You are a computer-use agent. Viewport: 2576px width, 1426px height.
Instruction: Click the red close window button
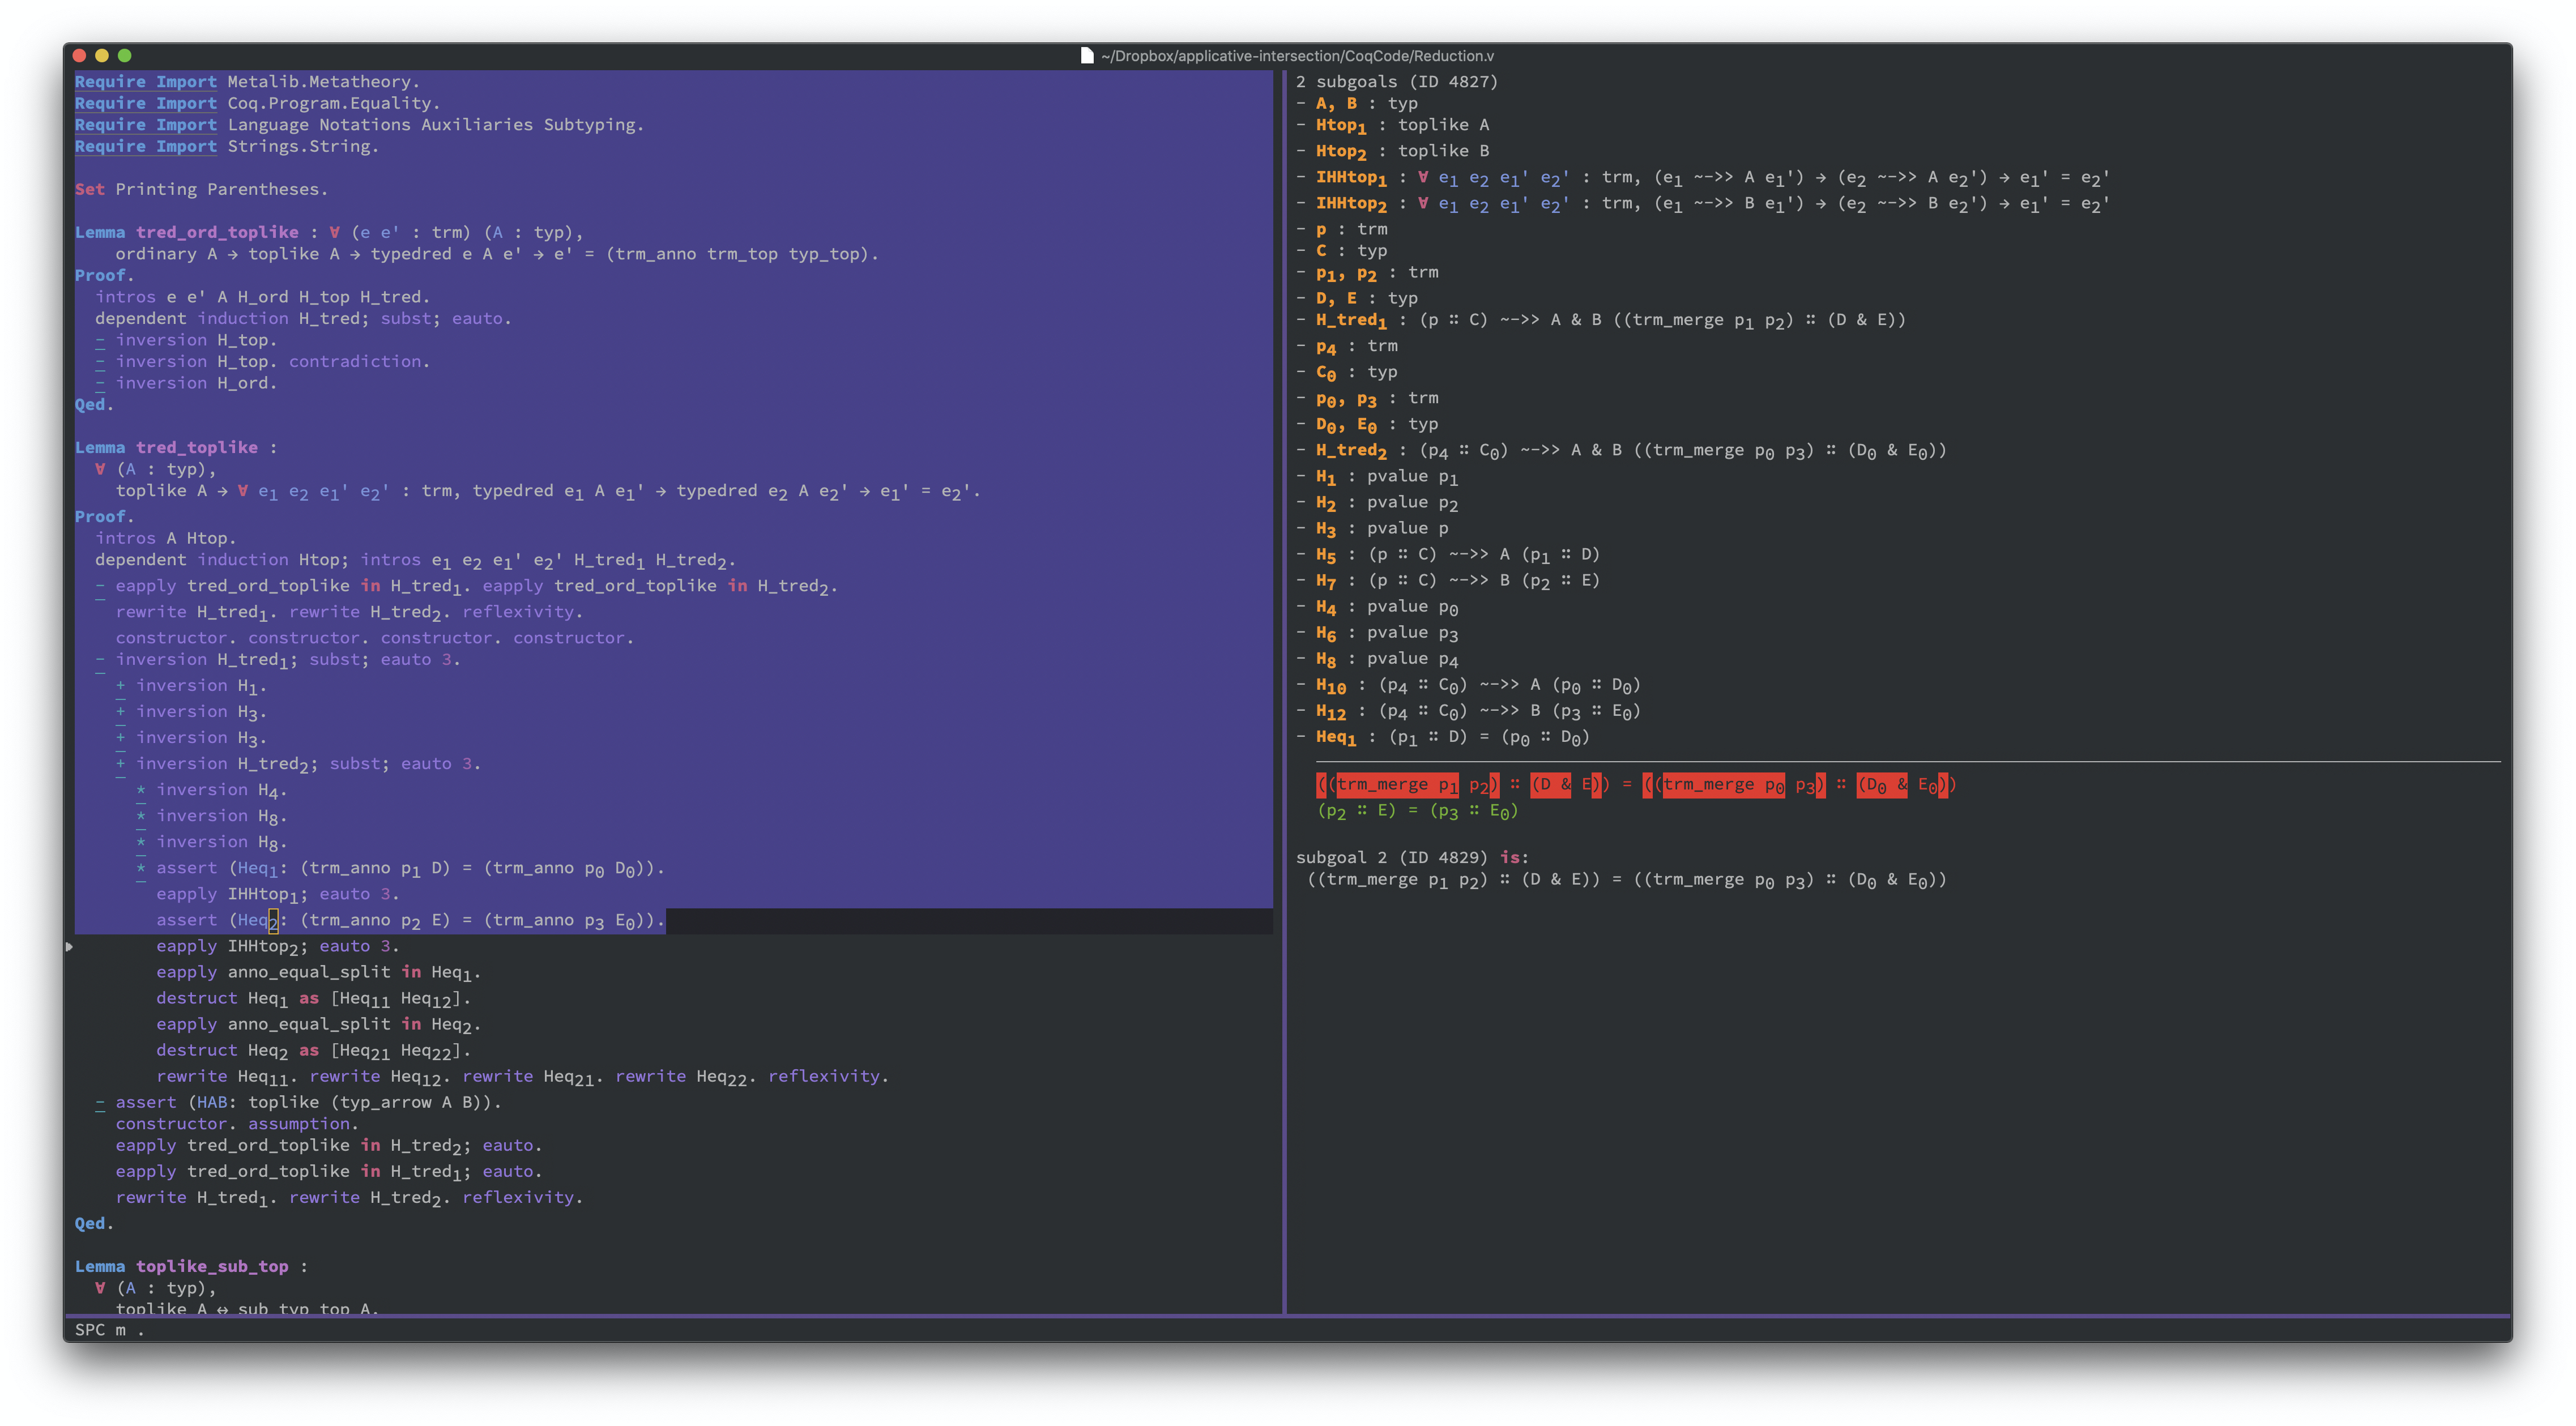pyautogui.click(x=80, y=56)
